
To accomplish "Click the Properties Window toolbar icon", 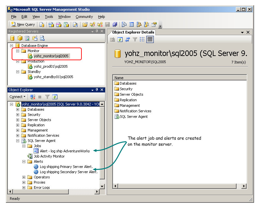I will point(154,24).
